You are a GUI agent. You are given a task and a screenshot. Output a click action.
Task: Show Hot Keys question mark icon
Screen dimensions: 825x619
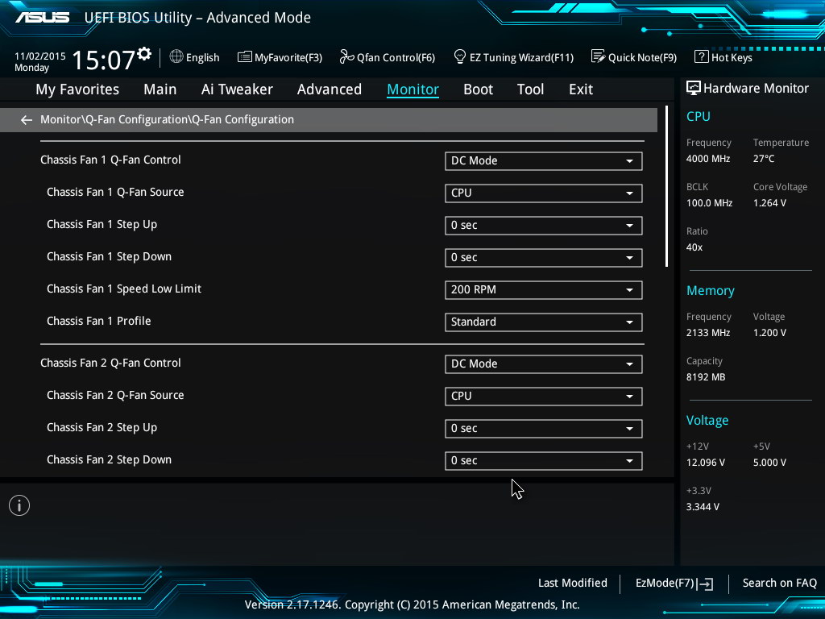(701, 56)
